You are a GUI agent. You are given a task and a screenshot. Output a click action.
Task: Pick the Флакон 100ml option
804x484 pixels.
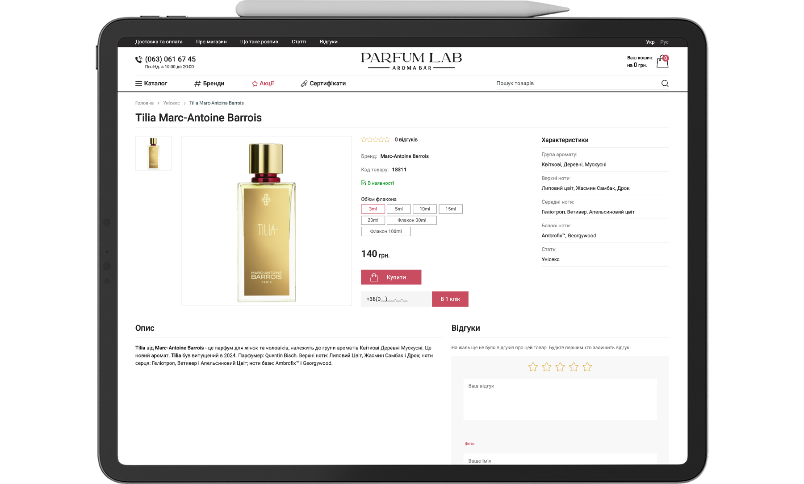(x=385, y=231)
